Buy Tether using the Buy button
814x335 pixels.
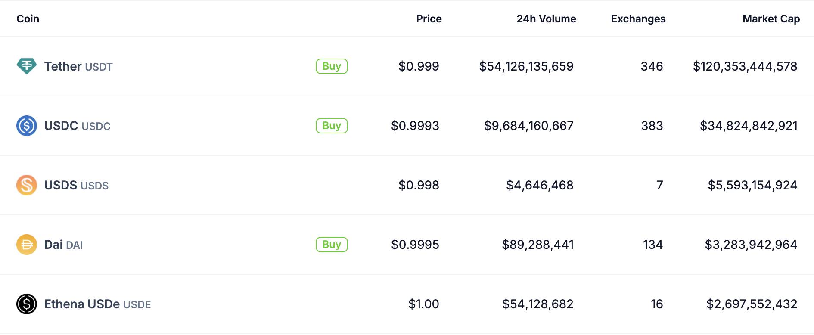332,66
